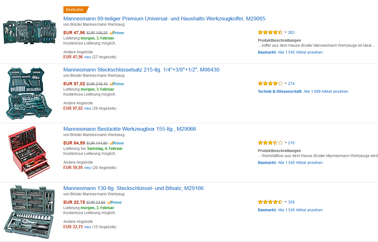
Task: Click Prime logo beside the EUR 97,02 price
Action: point(117,84)
